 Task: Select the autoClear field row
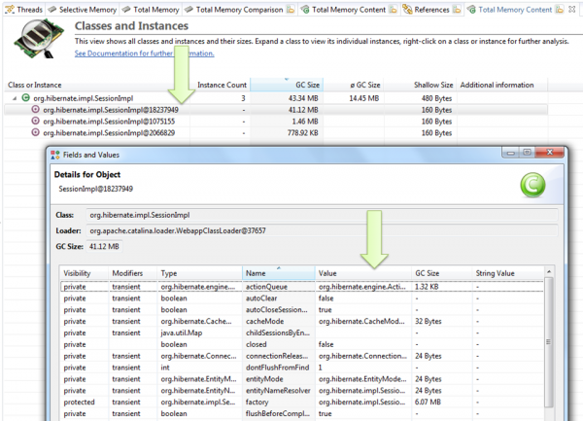pyautogui.click(x=301, y=298)
